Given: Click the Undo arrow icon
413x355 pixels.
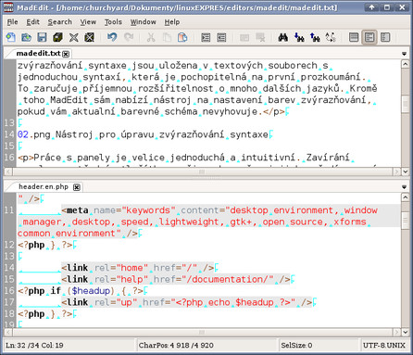Looking at the screenshot, I should click(x=112, y=37).
